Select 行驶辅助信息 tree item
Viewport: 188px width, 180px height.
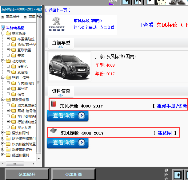(x=27, y=122)
